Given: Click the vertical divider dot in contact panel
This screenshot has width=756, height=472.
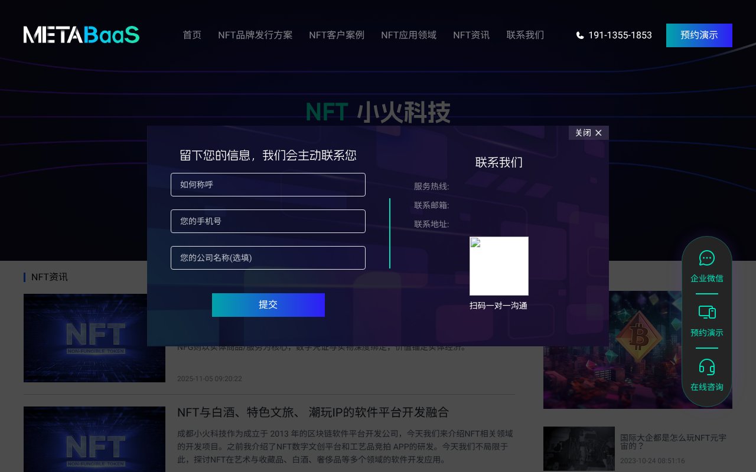Looking at the screenshot, I should tap(390, 233).
